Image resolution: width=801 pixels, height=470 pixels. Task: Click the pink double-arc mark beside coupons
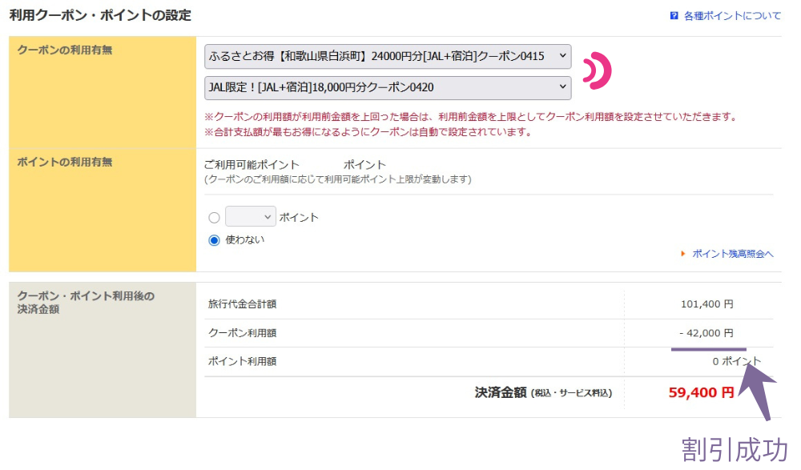click(596, 71)
